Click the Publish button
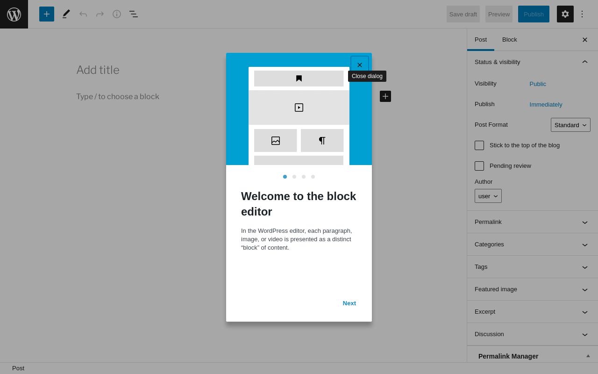The height and width of the screenshot is (374, 598). (x=534, y=14)
